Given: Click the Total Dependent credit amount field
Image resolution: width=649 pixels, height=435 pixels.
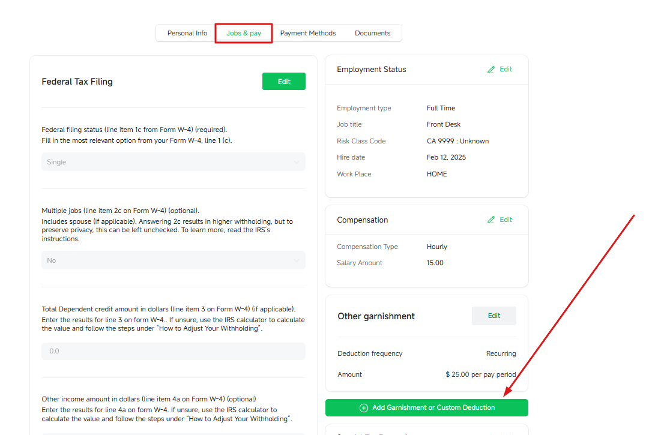Looking at the screenshot, I should click(x=173, y=351).
